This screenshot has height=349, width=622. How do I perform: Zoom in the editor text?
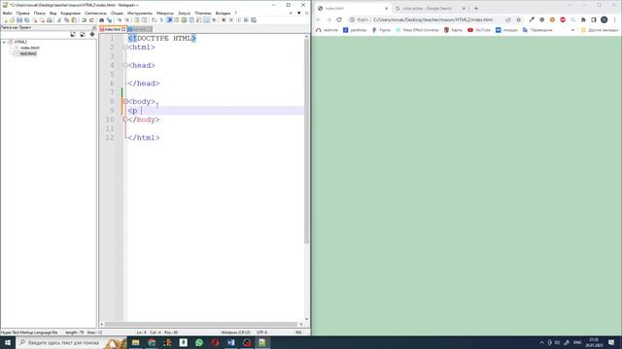pos(119,19)
